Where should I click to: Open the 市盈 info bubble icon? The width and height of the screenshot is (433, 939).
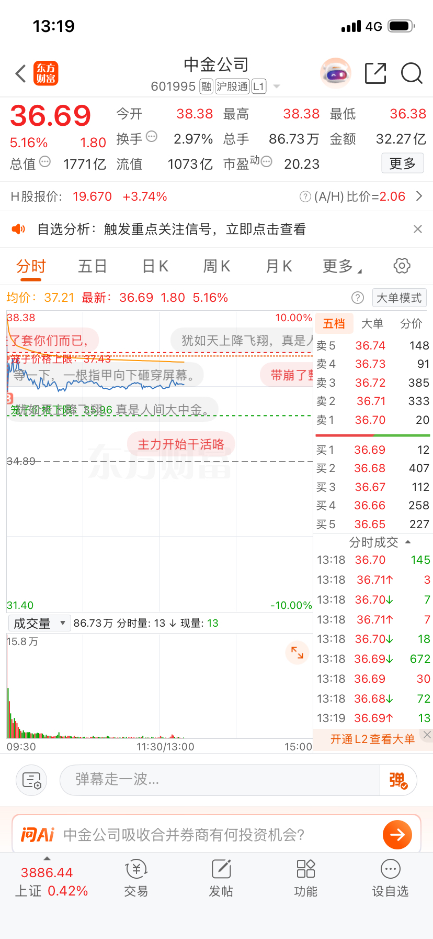tap(267, 162)
